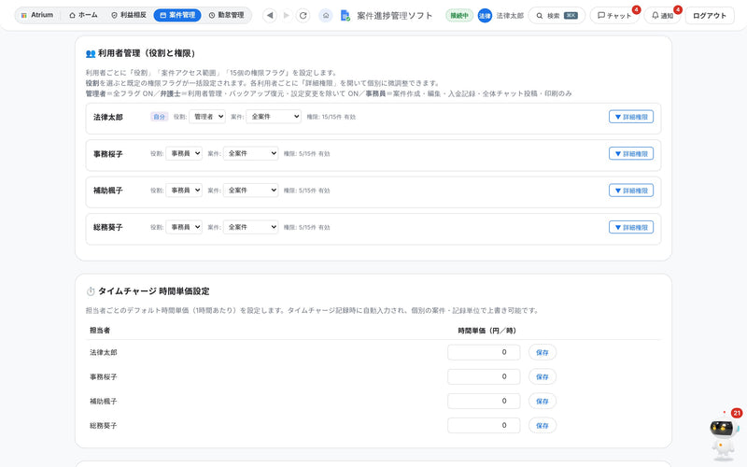Image resolution: width=747 pixels, height=467 pixels.
Task: Click the 権限: 15/15件 有効 text
Action: pyautogui.click(x=331, y=117)
